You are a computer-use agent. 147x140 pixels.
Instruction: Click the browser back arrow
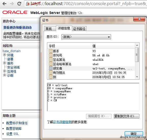(x=4, y=4)
